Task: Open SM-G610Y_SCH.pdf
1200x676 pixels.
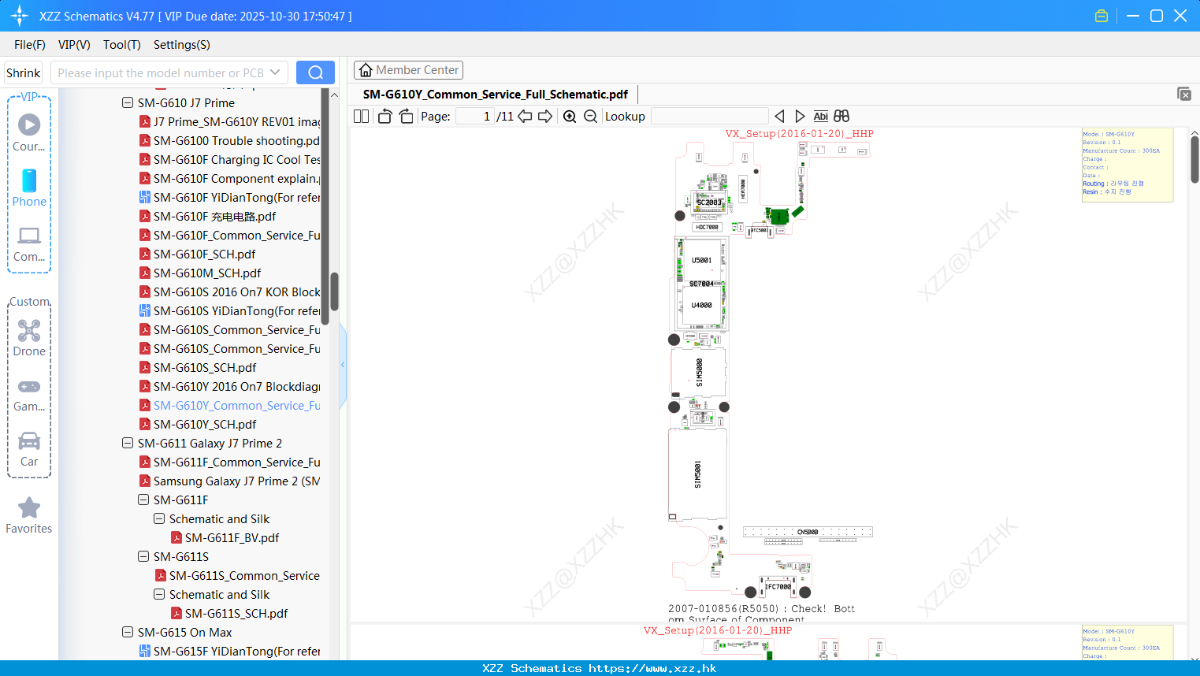Action: [x=198, y=424]
